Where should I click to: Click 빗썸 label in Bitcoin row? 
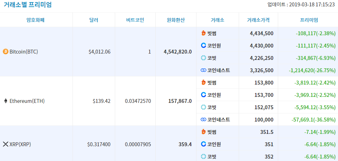pos(212,33)
